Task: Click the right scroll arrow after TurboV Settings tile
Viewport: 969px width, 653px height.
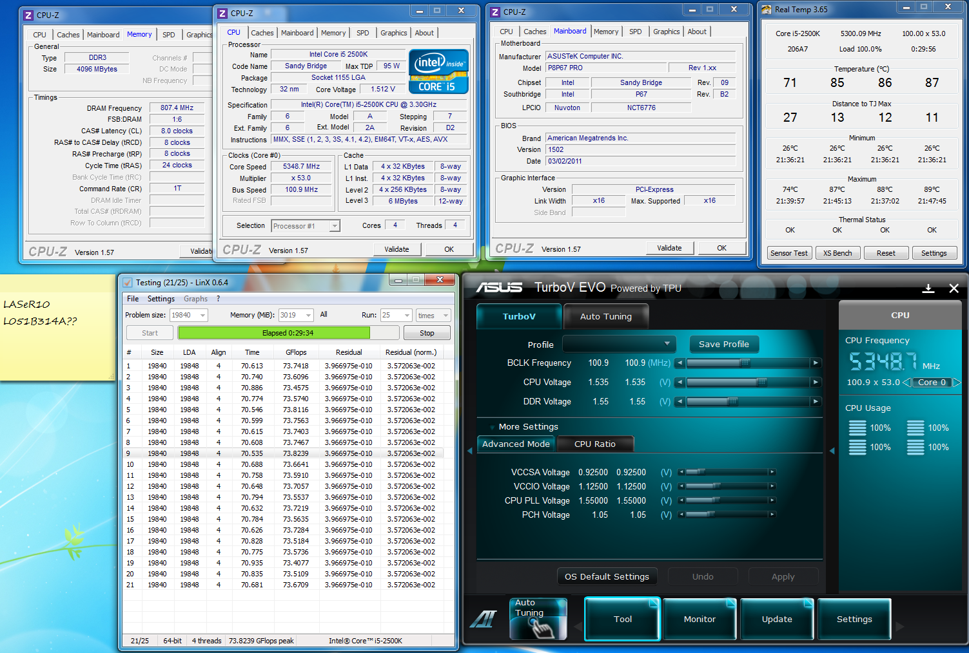Action: tap(900, 626)
